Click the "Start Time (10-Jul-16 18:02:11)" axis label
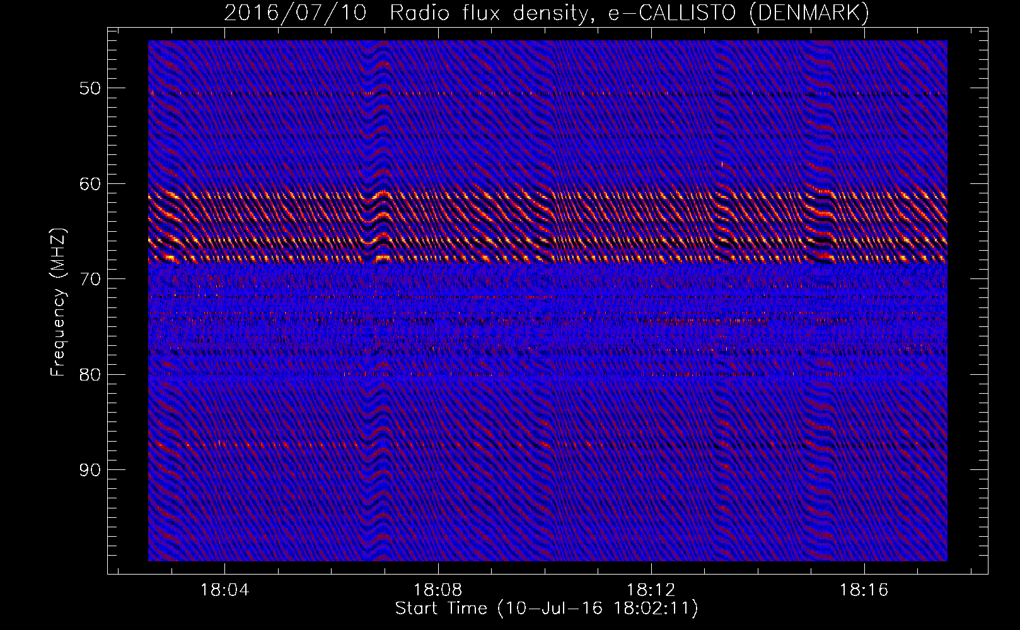1020x630 pixels. point(547,609)
